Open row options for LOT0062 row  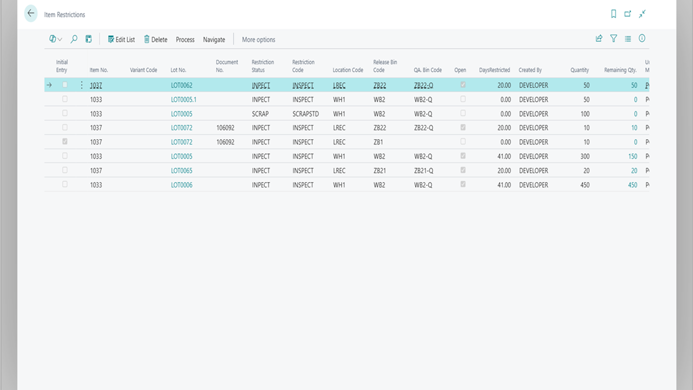click(x=82, y=85)
